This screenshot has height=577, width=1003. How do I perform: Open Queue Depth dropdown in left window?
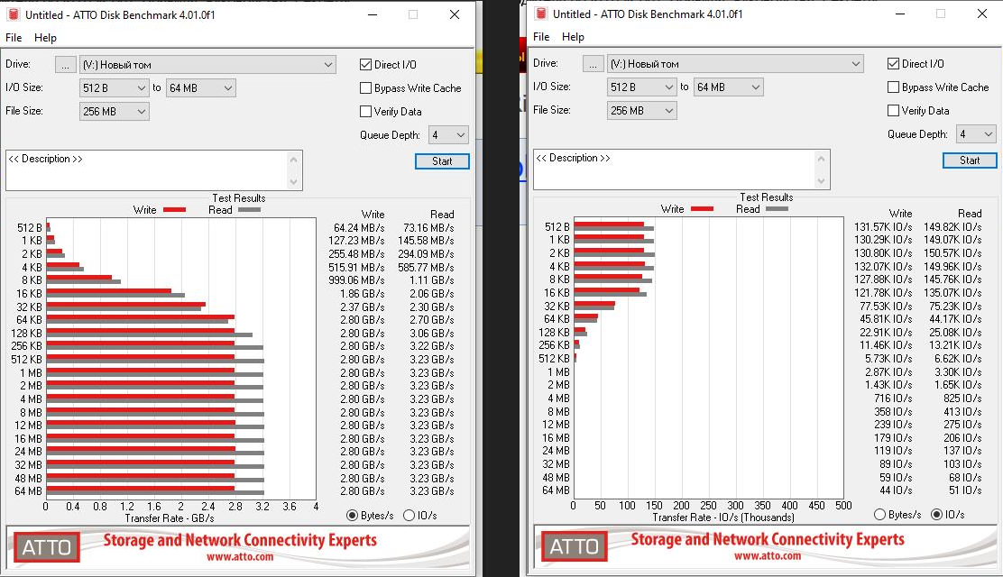point(448,135)
